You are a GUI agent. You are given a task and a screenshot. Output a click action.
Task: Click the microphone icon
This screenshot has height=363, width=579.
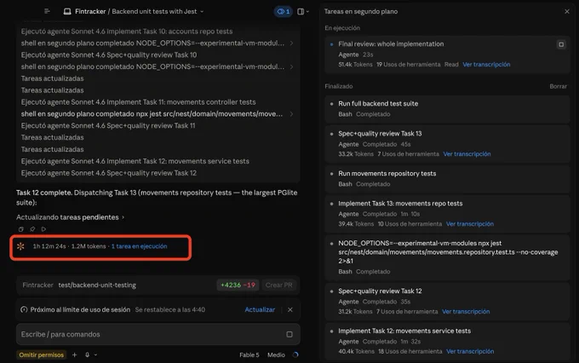coord(87,354)
